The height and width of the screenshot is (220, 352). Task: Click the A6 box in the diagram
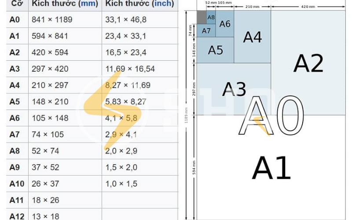coord(224,24)
